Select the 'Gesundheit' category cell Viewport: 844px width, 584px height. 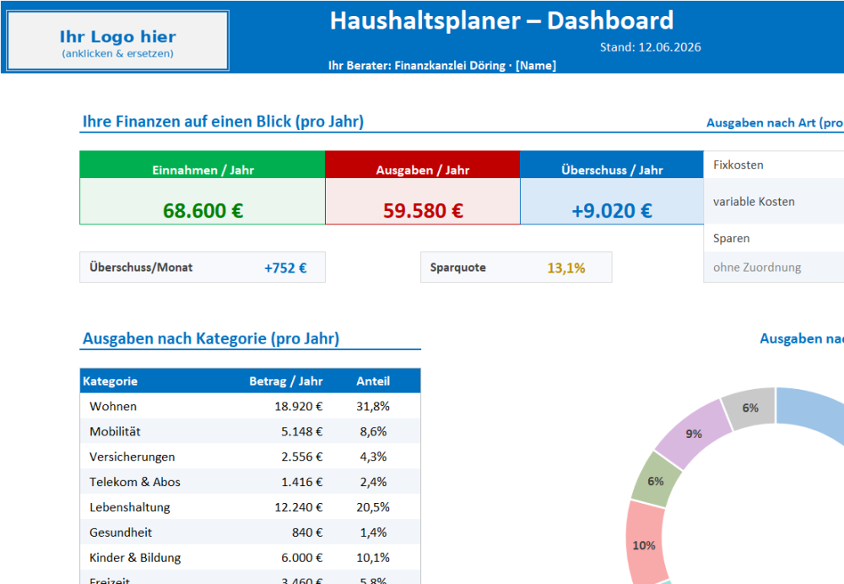[121, 533]
